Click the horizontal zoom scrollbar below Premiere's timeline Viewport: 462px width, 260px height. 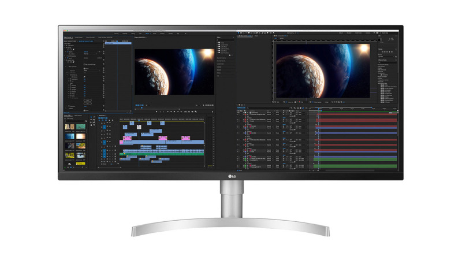pyautogui.click(x=110, y=168)
